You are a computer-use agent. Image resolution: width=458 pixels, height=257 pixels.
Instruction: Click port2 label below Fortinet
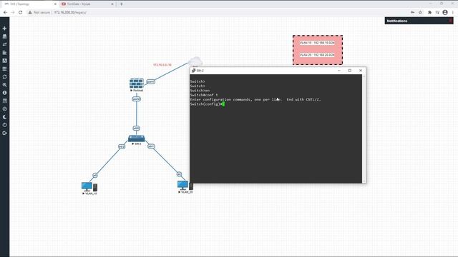(137, 99)
